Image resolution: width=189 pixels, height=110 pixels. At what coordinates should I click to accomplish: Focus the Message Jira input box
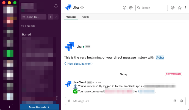pyautogui.click(x=125, y=101)
